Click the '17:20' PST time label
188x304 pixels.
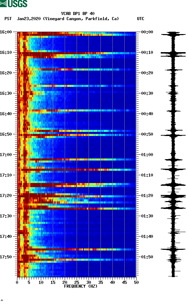6,195
